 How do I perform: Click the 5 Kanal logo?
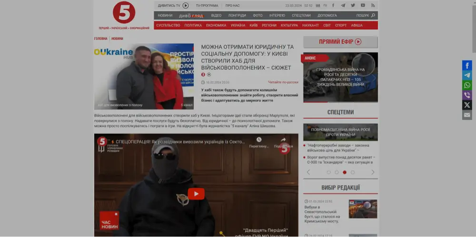click(x=124, y=13)
